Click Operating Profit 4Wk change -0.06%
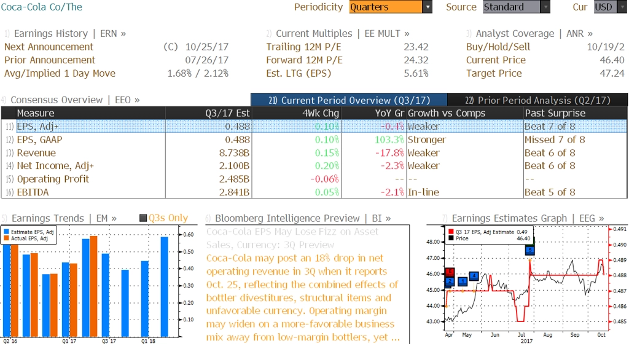629x346 pixels. [324, 179]
